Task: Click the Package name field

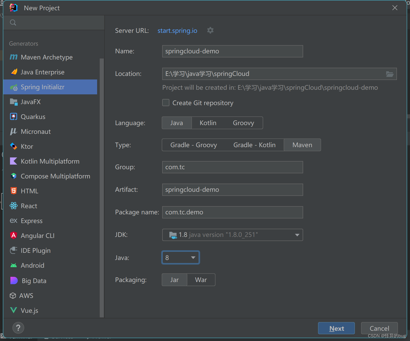Action: 233,212
